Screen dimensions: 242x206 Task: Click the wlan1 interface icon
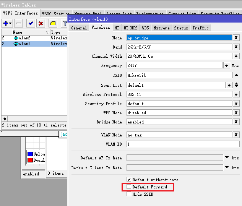tap(16, 44)
